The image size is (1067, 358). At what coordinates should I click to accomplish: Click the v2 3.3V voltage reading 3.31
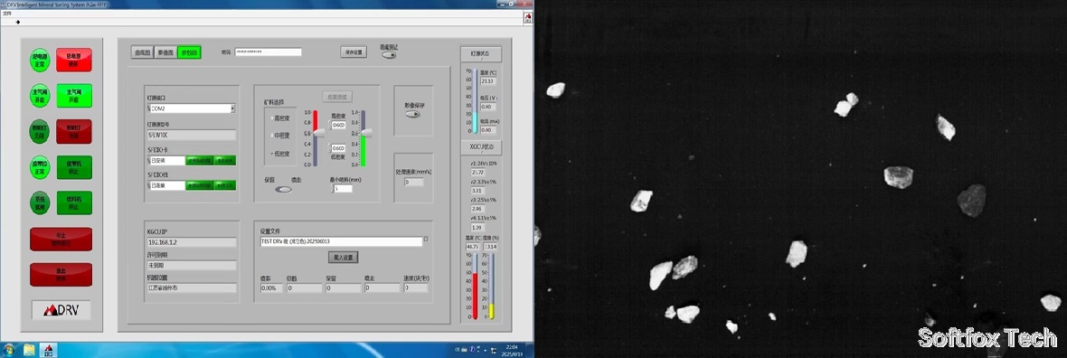pos(477,191)
